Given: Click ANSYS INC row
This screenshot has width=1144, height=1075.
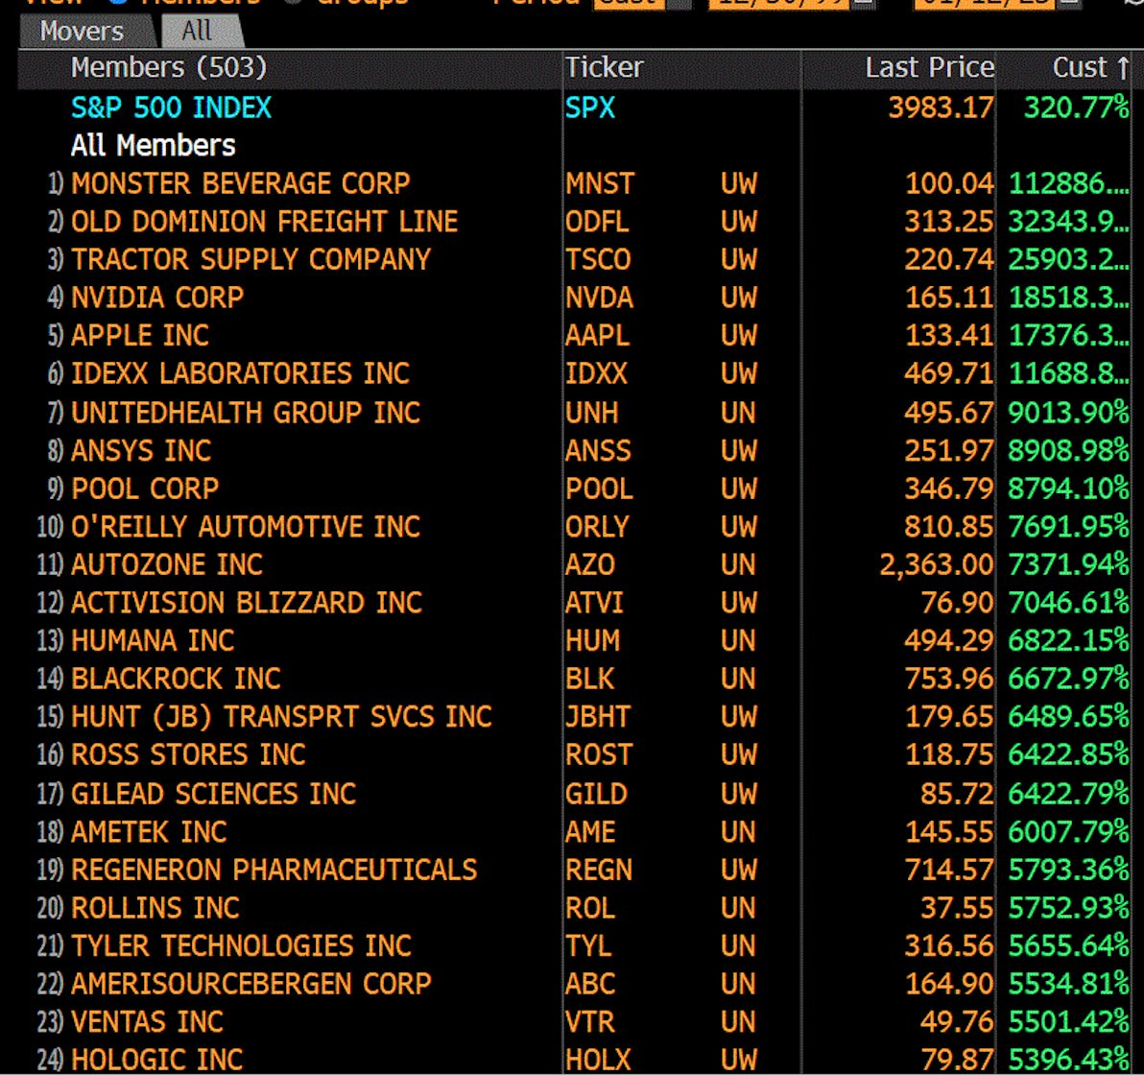Looking at the screenshot, I should [141, 451].
